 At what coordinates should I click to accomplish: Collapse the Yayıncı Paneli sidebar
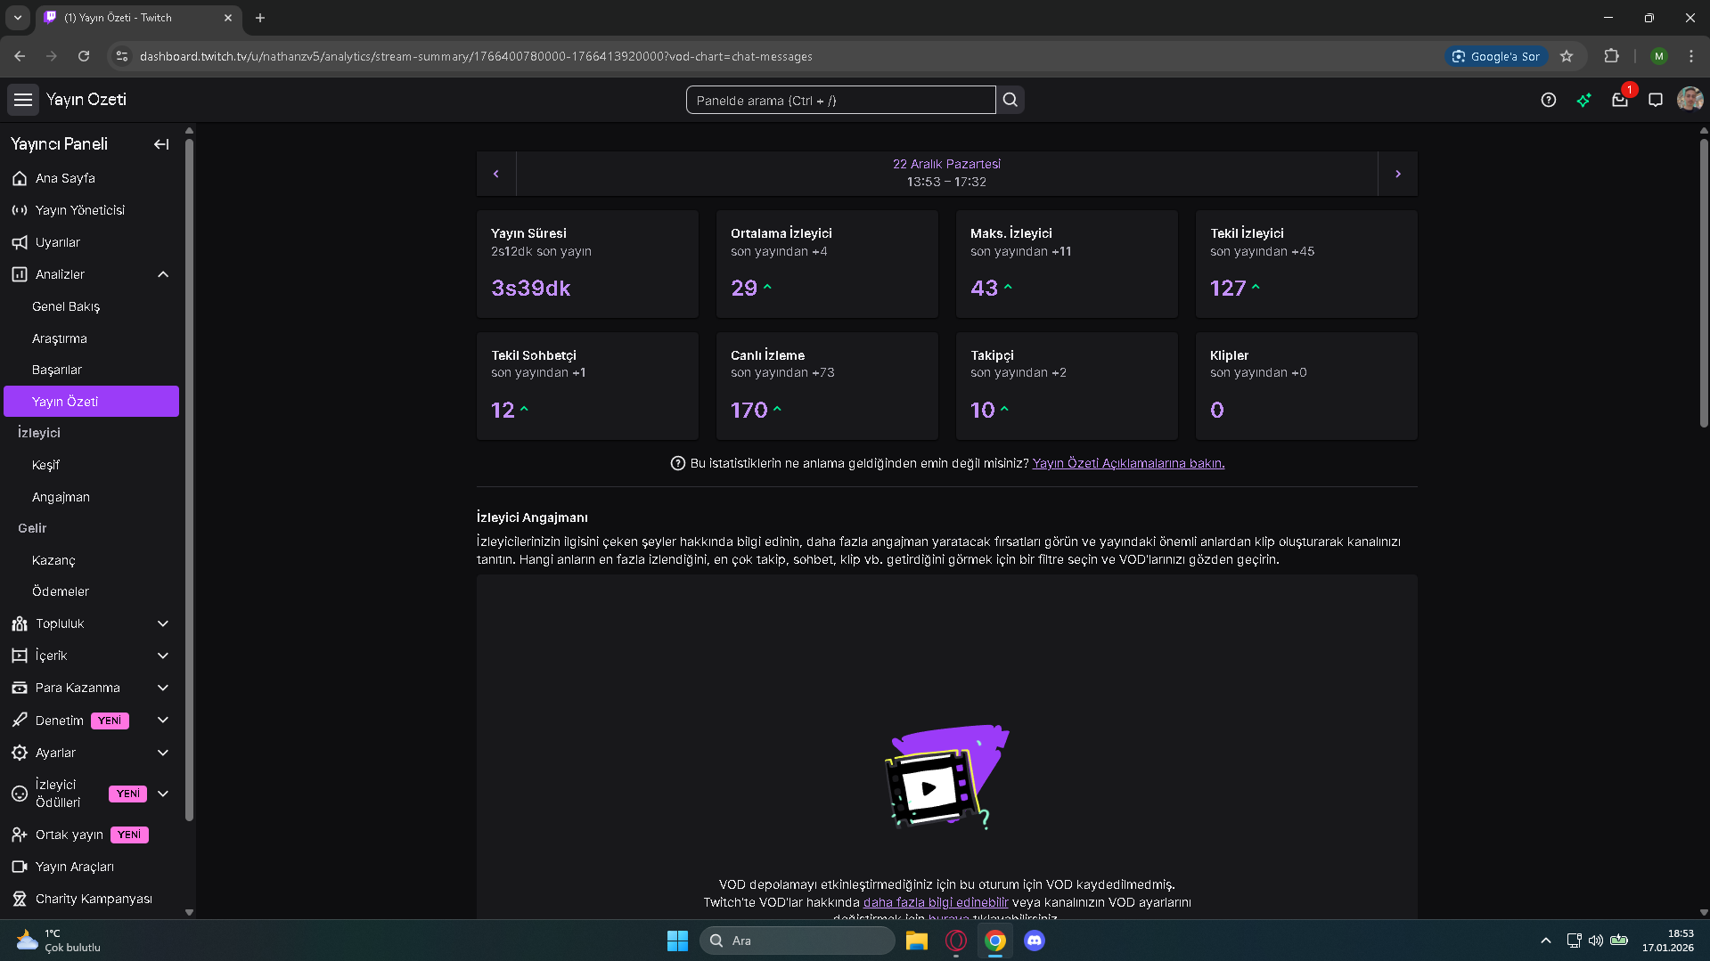(x=161, y=144)
